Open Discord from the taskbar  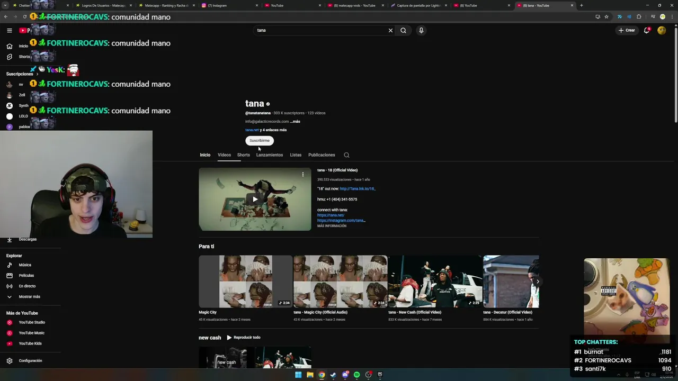click(x=345, y=375)
